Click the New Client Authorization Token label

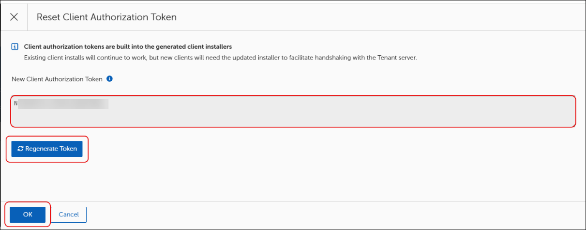(x=57, y=79)
